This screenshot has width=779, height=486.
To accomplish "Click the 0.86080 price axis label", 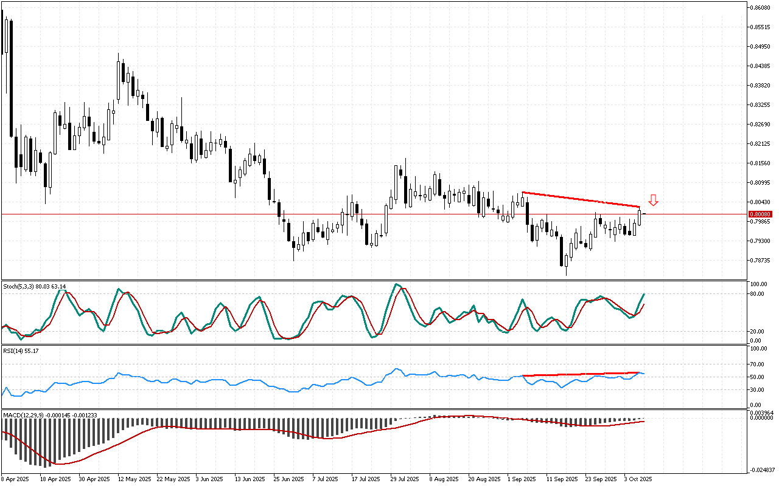I will tap(761, 8).
